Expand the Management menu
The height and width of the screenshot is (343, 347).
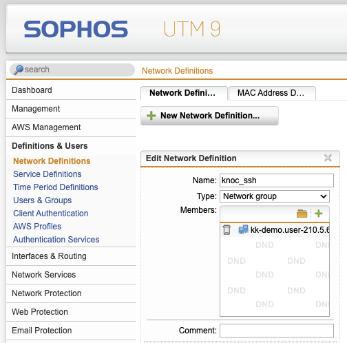pos(71,109)
